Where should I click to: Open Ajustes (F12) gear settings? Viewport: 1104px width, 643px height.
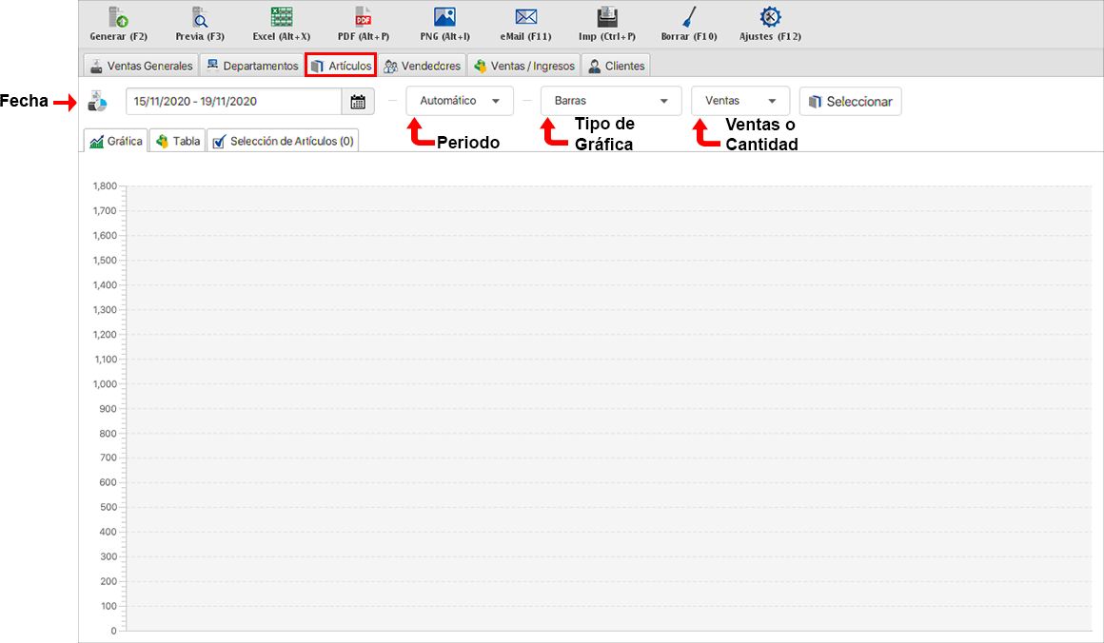(770, 17)
